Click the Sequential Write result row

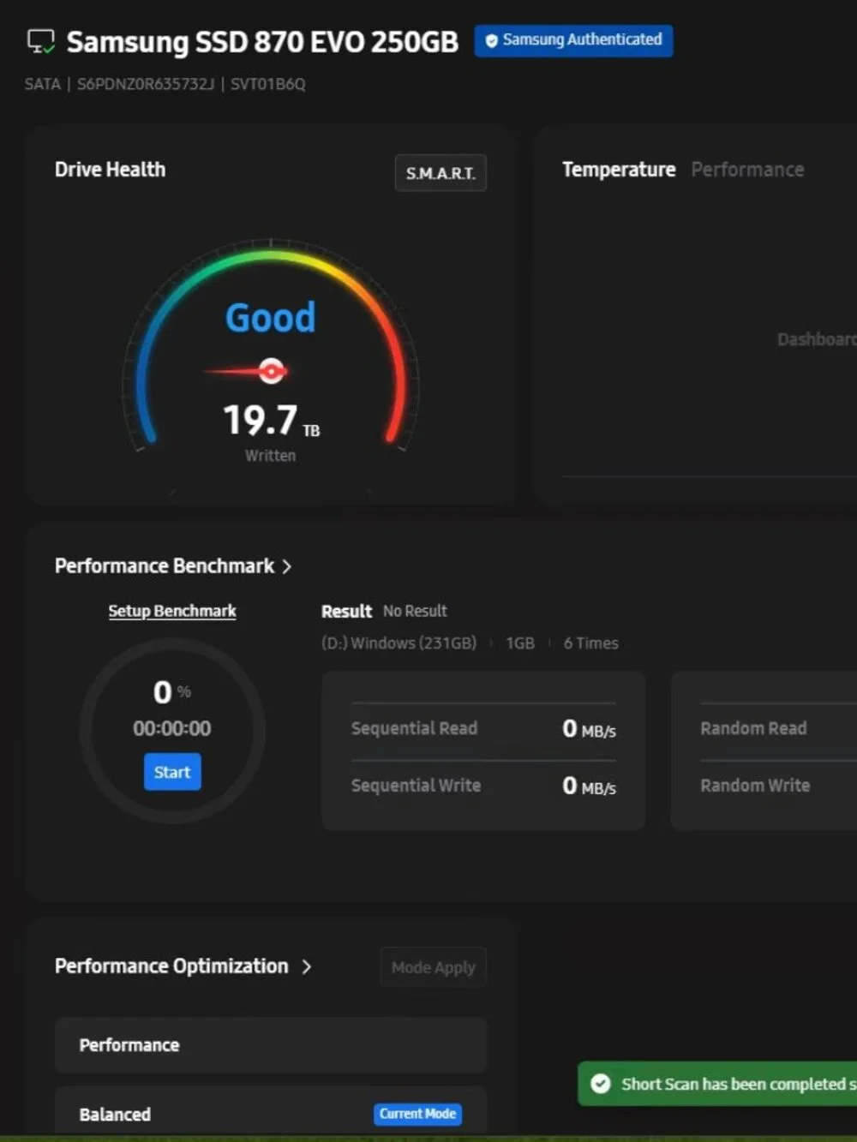pos(483,786)
